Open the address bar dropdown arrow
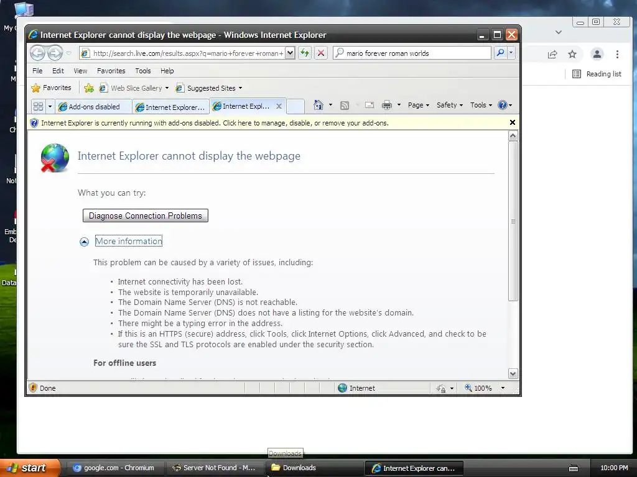Screen dimensions: 637x477 (290, 53)
